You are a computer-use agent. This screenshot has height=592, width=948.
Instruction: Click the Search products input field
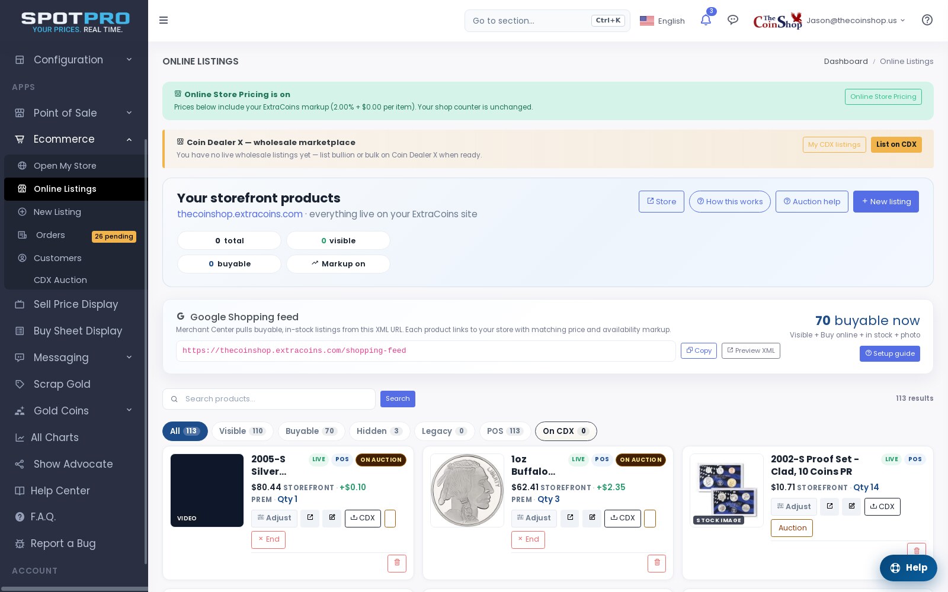pyautogui.click(x=269, y=399)
